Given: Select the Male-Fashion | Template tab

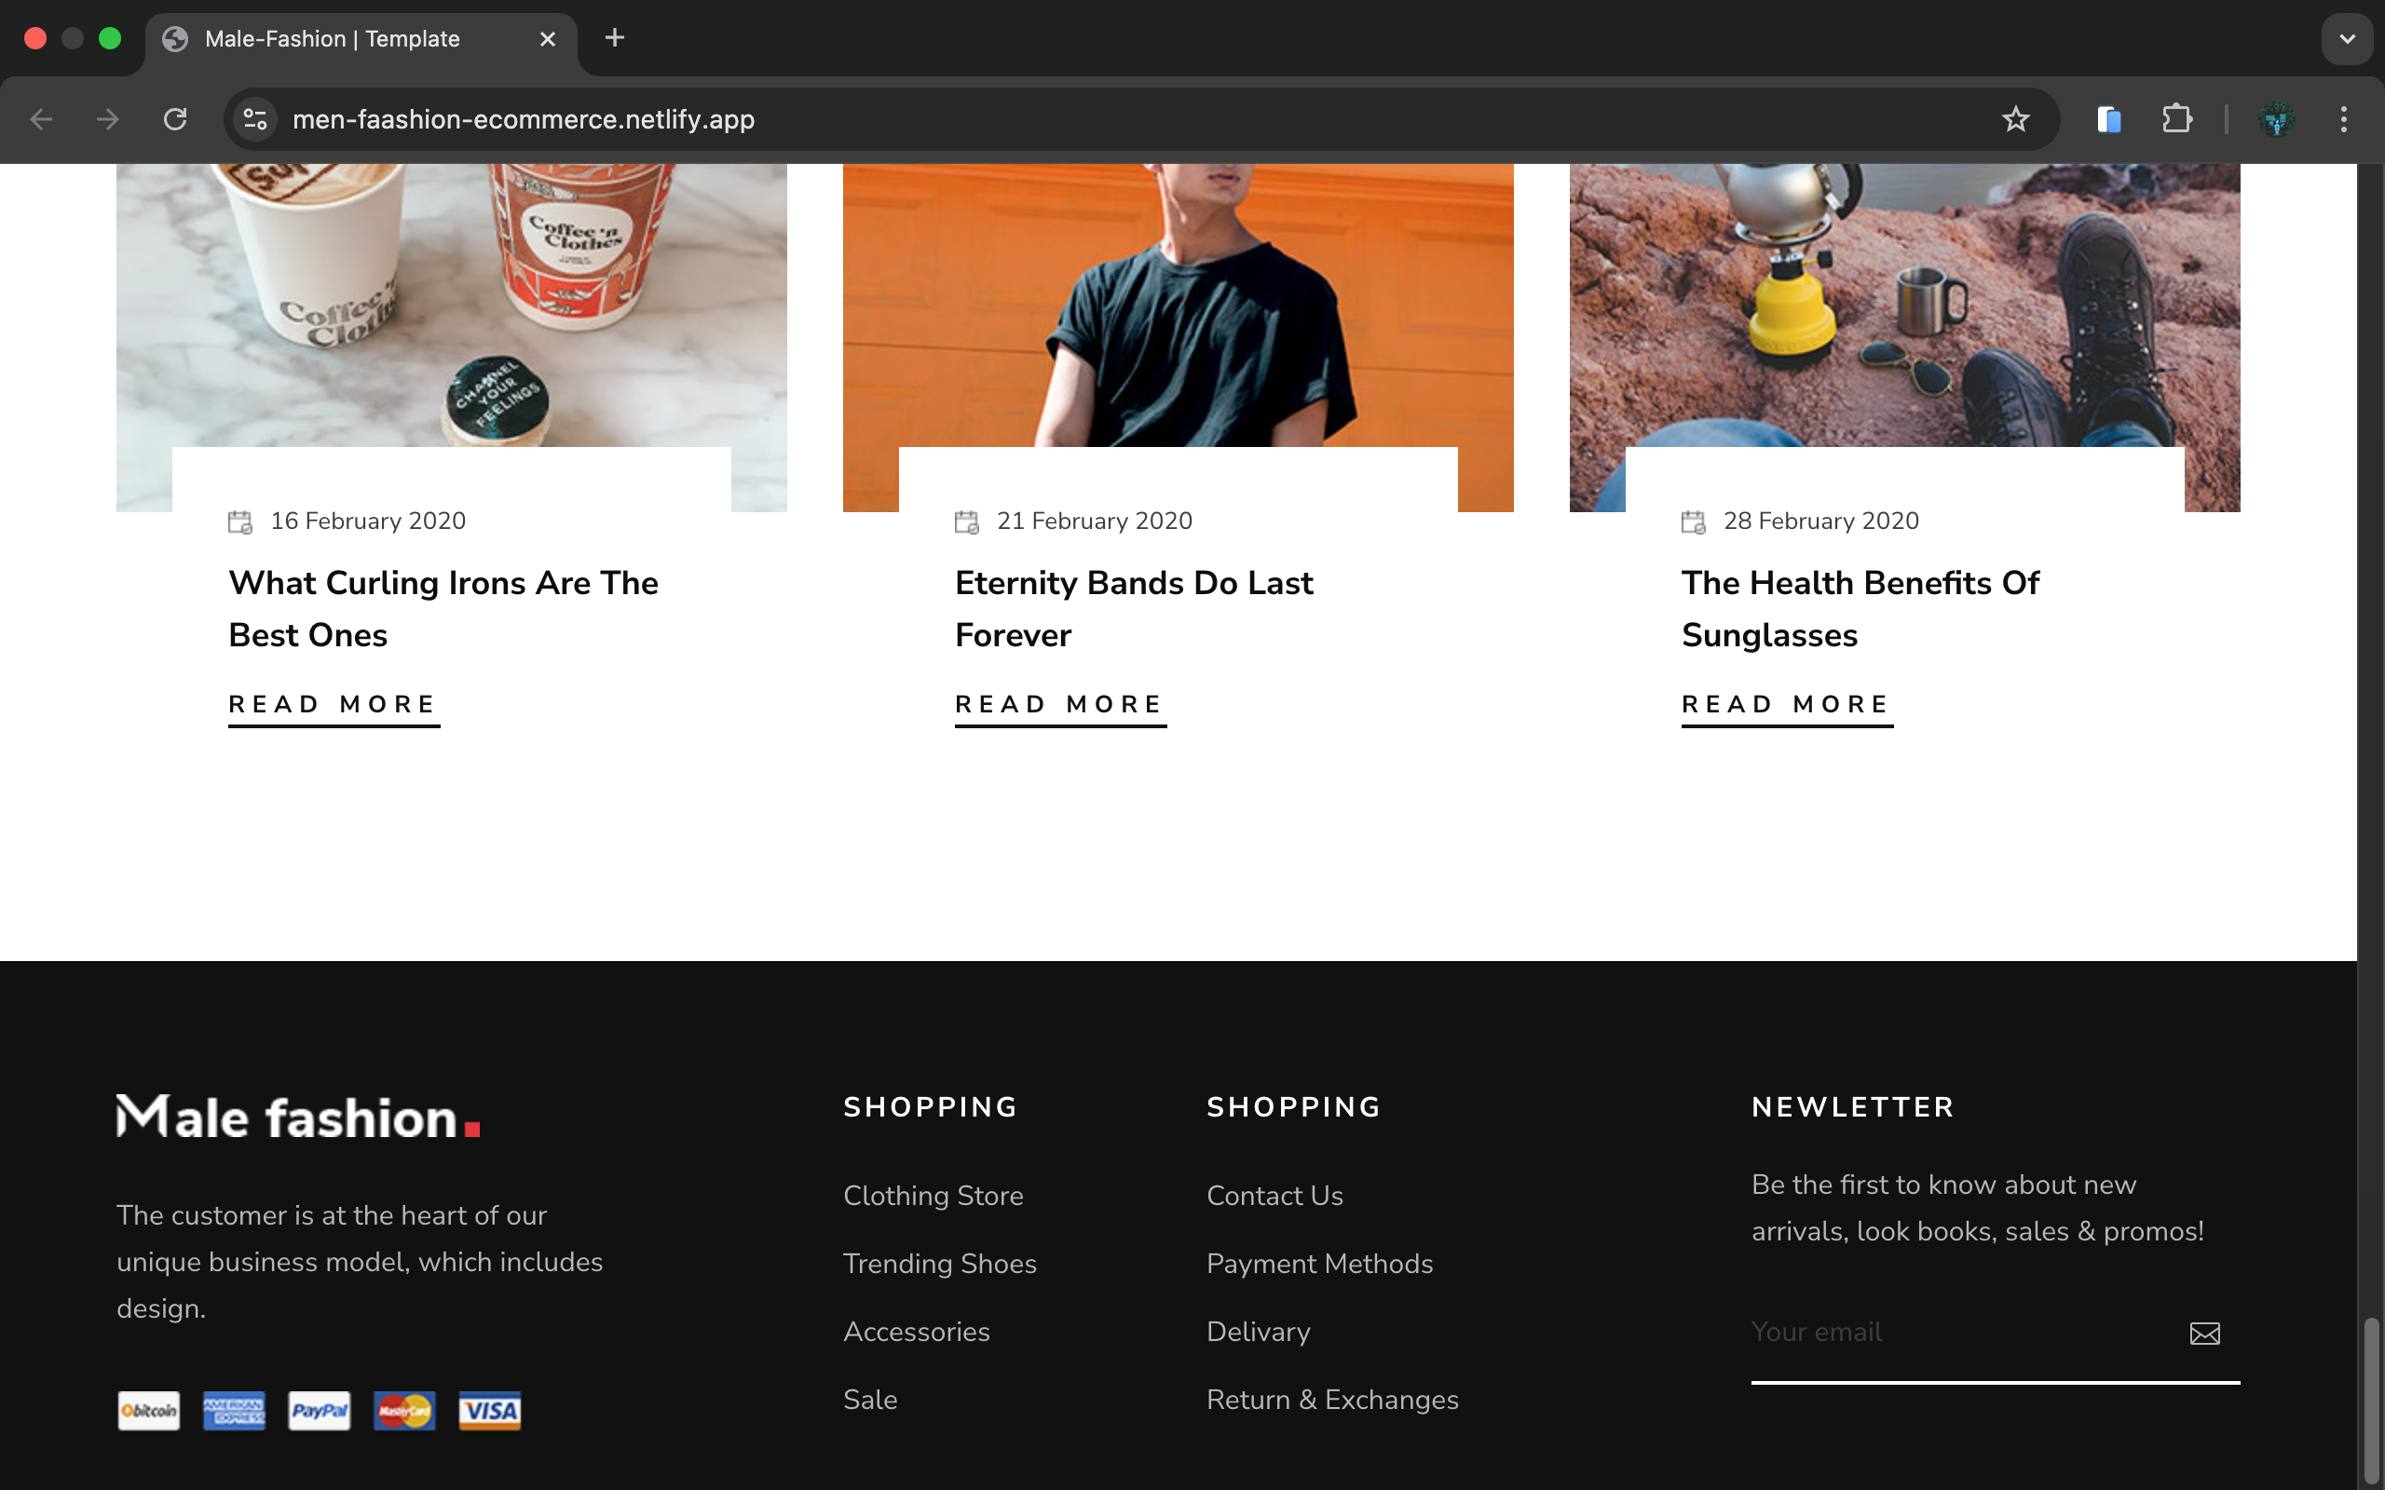Looking at the screenshot, I should (361, 39).
